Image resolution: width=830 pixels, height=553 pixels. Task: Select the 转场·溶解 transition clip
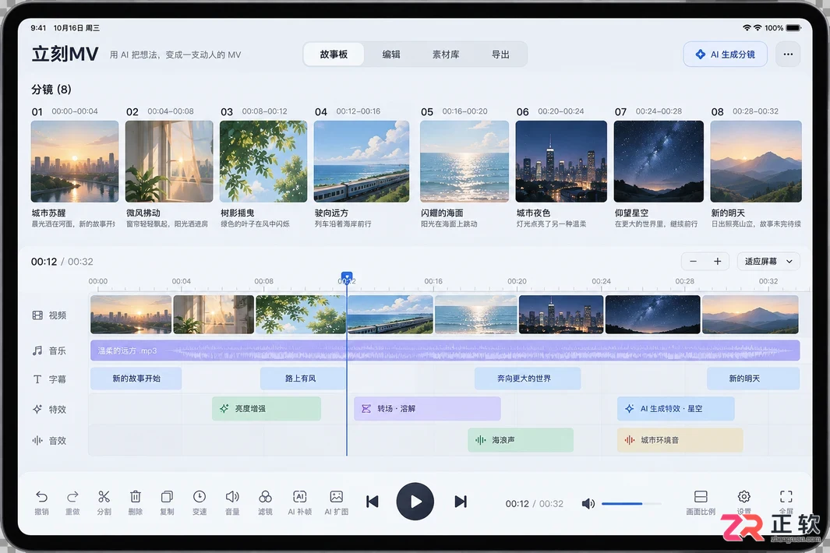427,409
